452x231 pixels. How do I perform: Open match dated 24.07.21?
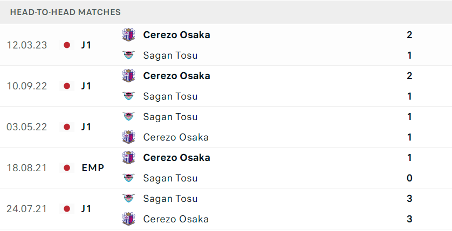pyautogui.click(x=226, y=209)
